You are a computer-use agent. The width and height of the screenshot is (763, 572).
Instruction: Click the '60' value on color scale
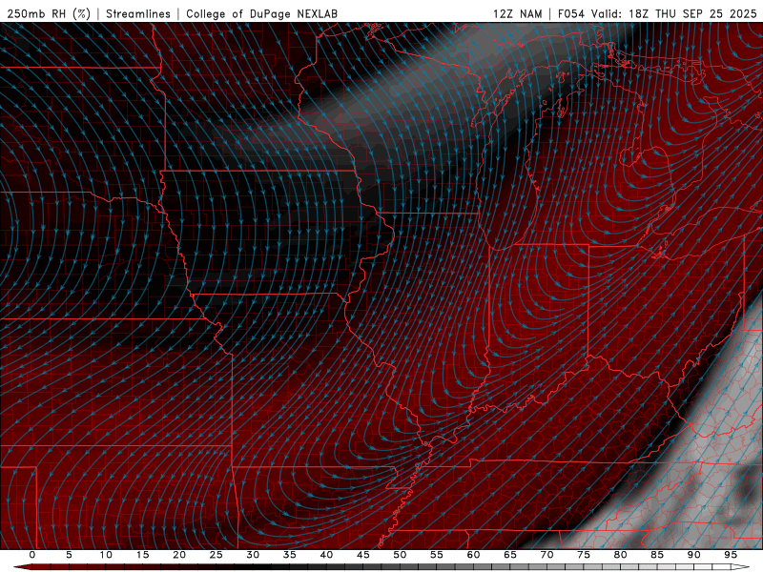(x=473, y=555)
